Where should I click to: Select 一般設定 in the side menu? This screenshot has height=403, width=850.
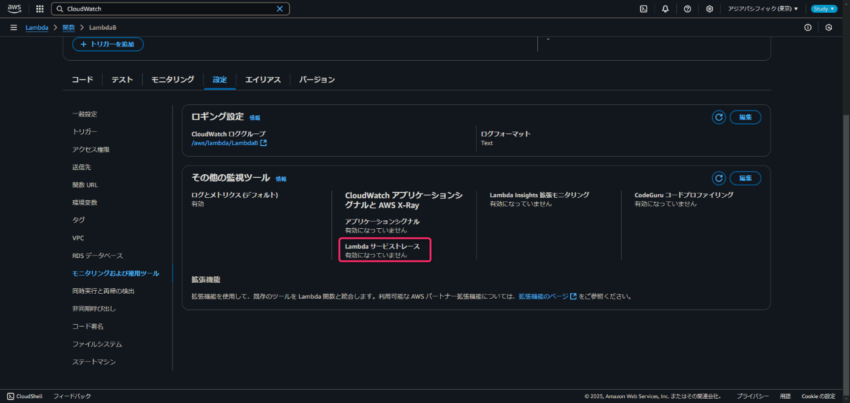(84, 114)
